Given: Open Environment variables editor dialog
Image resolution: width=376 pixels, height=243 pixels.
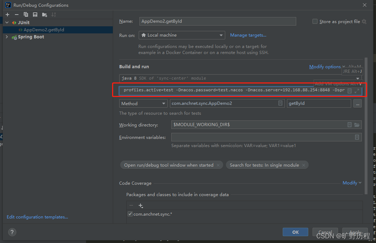Looking at the screenshot, I should coord(357,137).
